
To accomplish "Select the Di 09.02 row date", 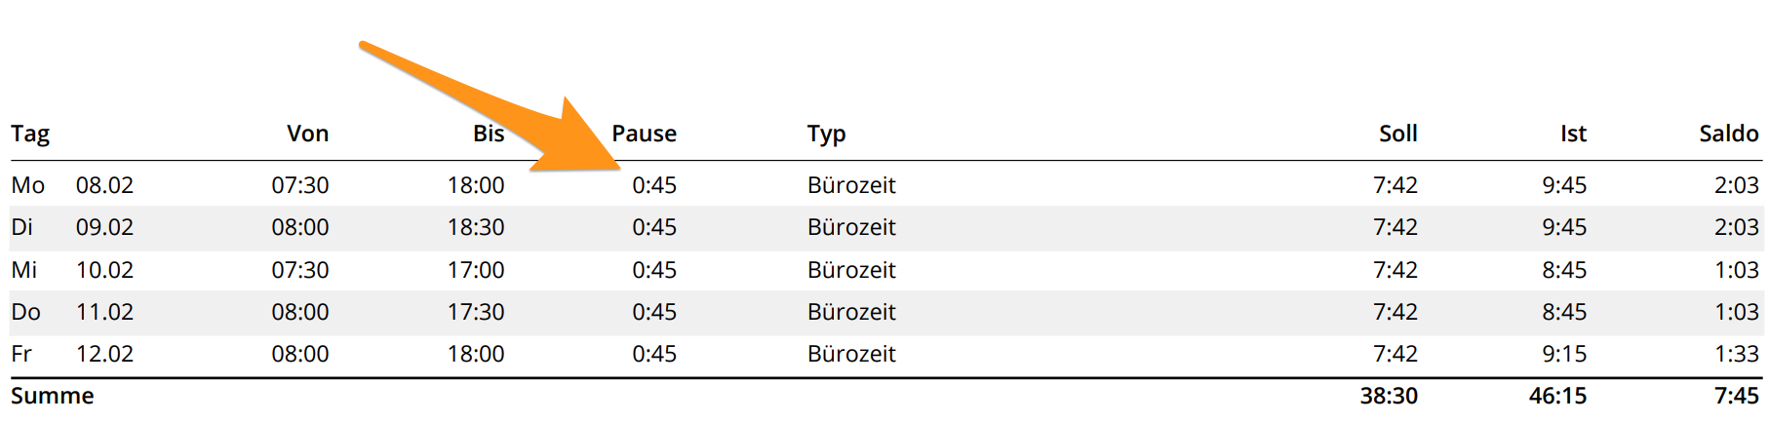I will 104,227.
